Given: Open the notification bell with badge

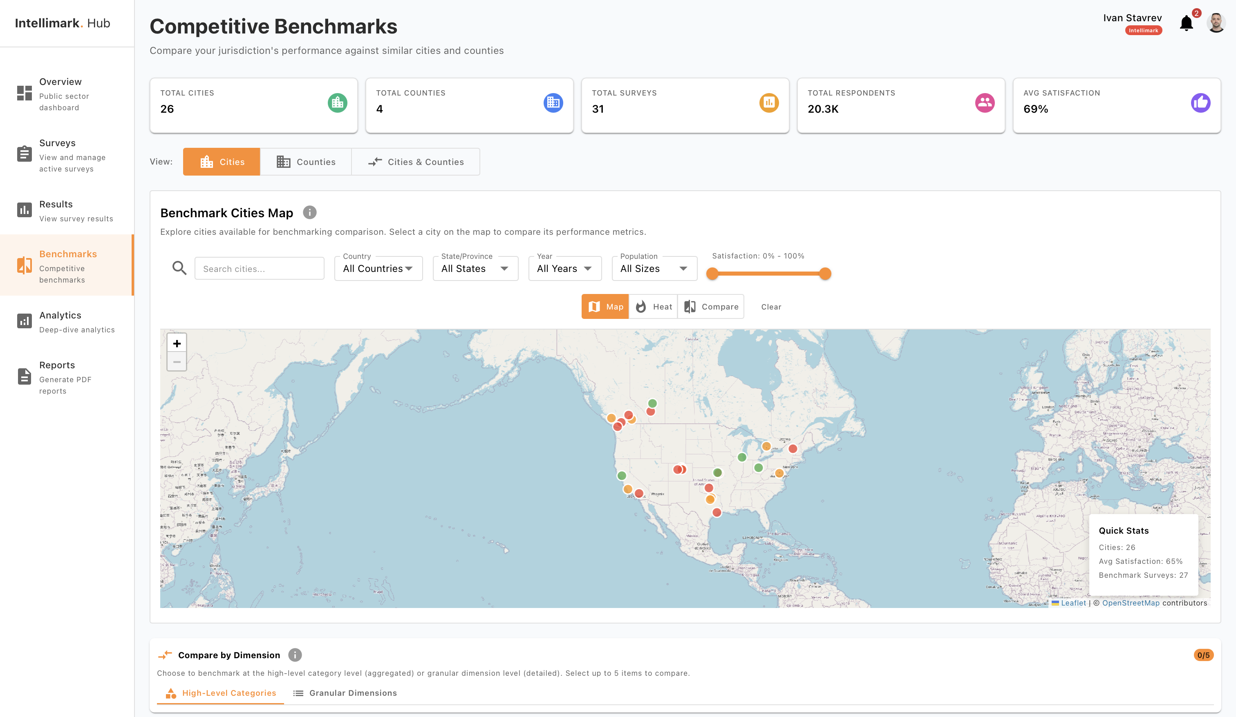Looking at the screenshot, I should (1187, 23).
